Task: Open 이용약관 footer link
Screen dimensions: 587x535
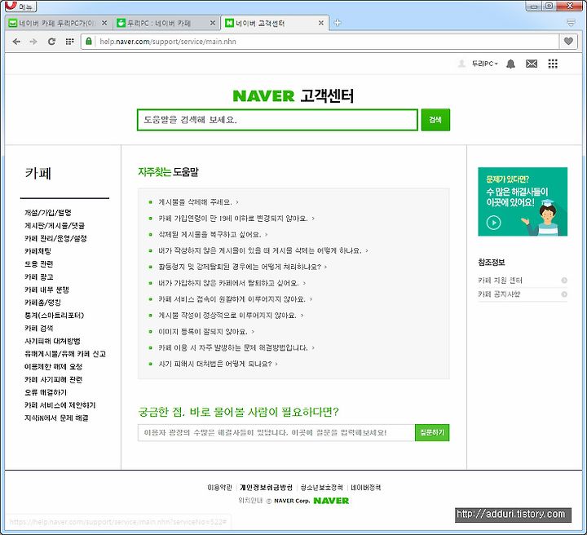Action: pos(220,488)
